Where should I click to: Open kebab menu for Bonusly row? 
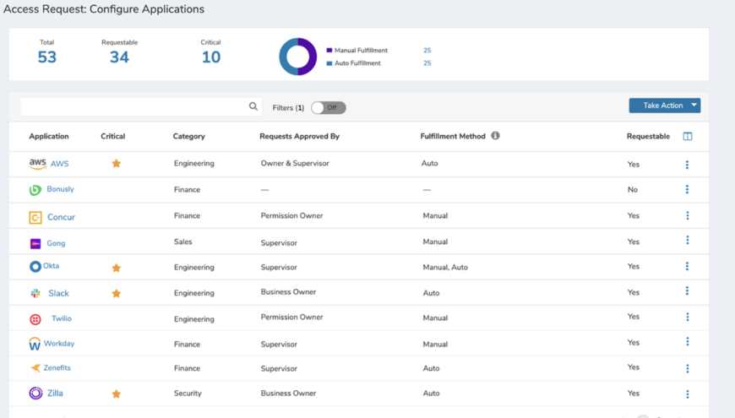pyautogui.click(x=687, y=190)
